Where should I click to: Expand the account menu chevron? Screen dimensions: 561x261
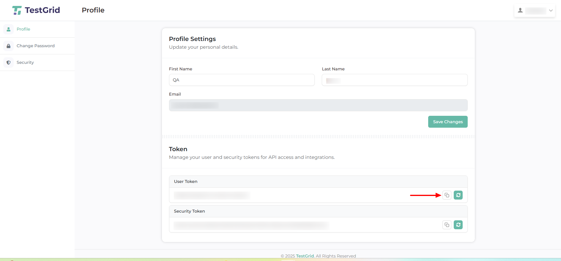tap(551, 11)
